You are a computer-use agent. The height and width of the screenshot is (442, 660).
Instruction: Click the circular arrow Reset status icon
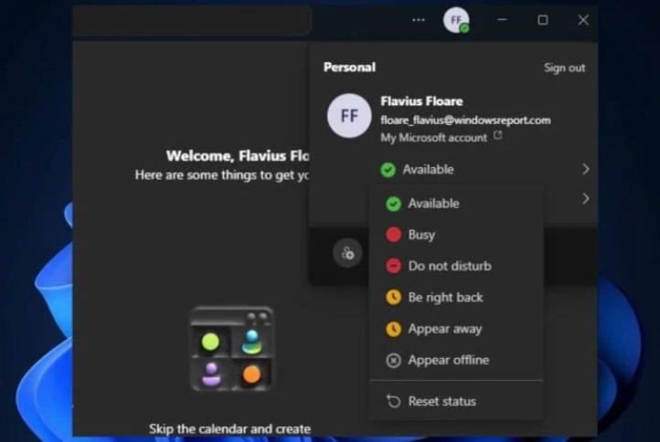click(394, 401)
